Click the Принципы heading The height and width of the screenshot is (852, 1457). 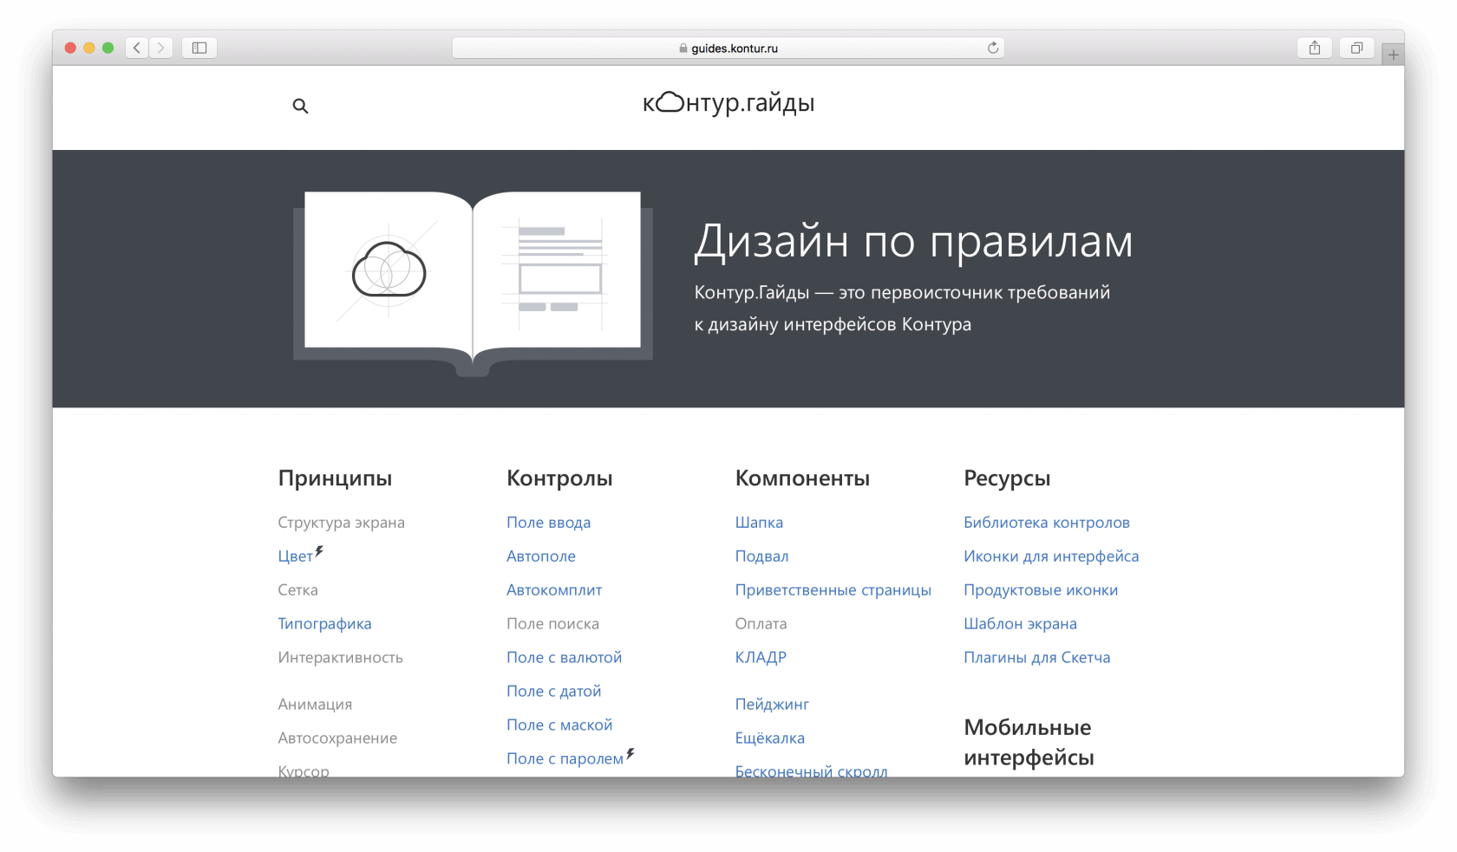(335, 478)
